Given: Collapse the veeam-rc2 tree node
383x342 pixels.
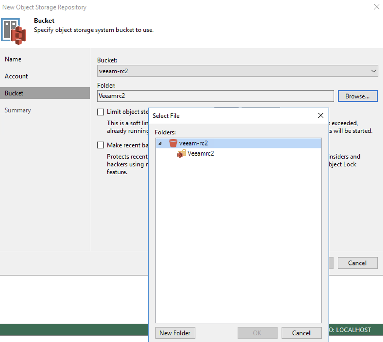Looking at the screenshot, I should [160, 143].
